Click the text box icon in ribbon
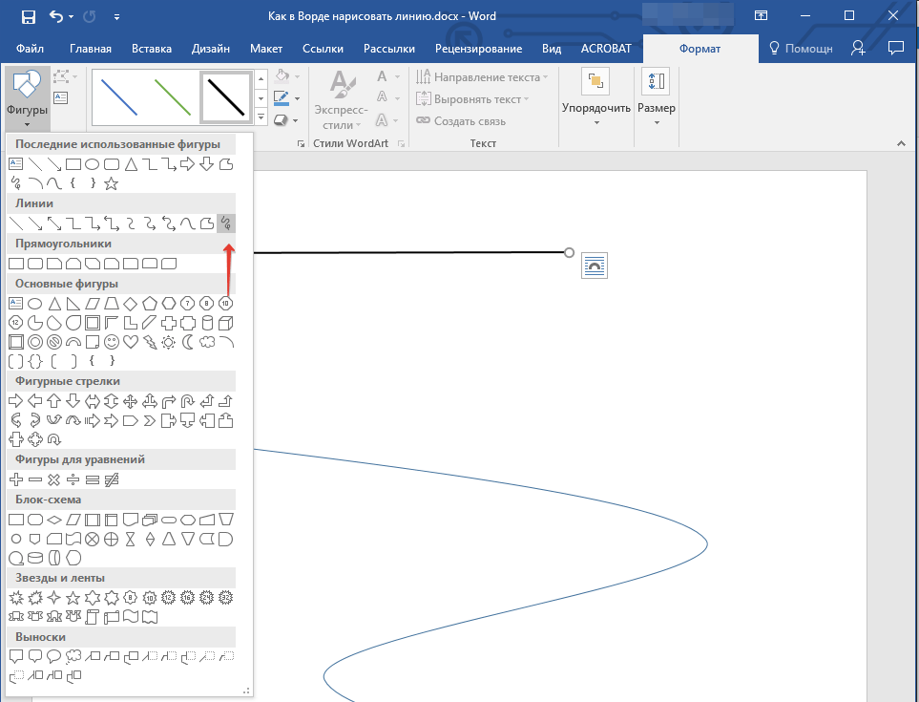 click(61, 97)
